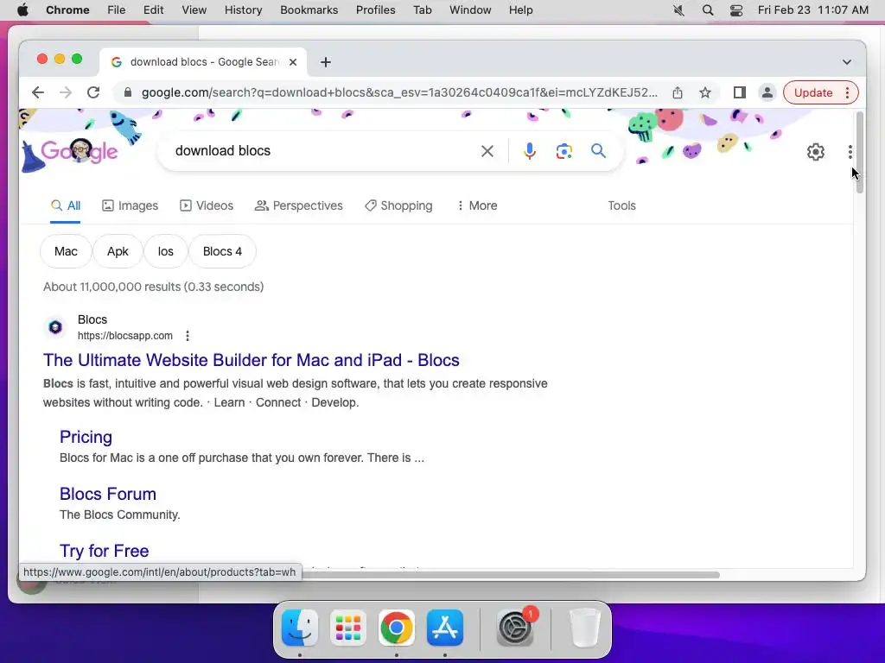The height and width of the screenshot is (663, 885).
Task: Click the vertical page scrollbar
Action: pyautogui.click(x=860, y=152)
